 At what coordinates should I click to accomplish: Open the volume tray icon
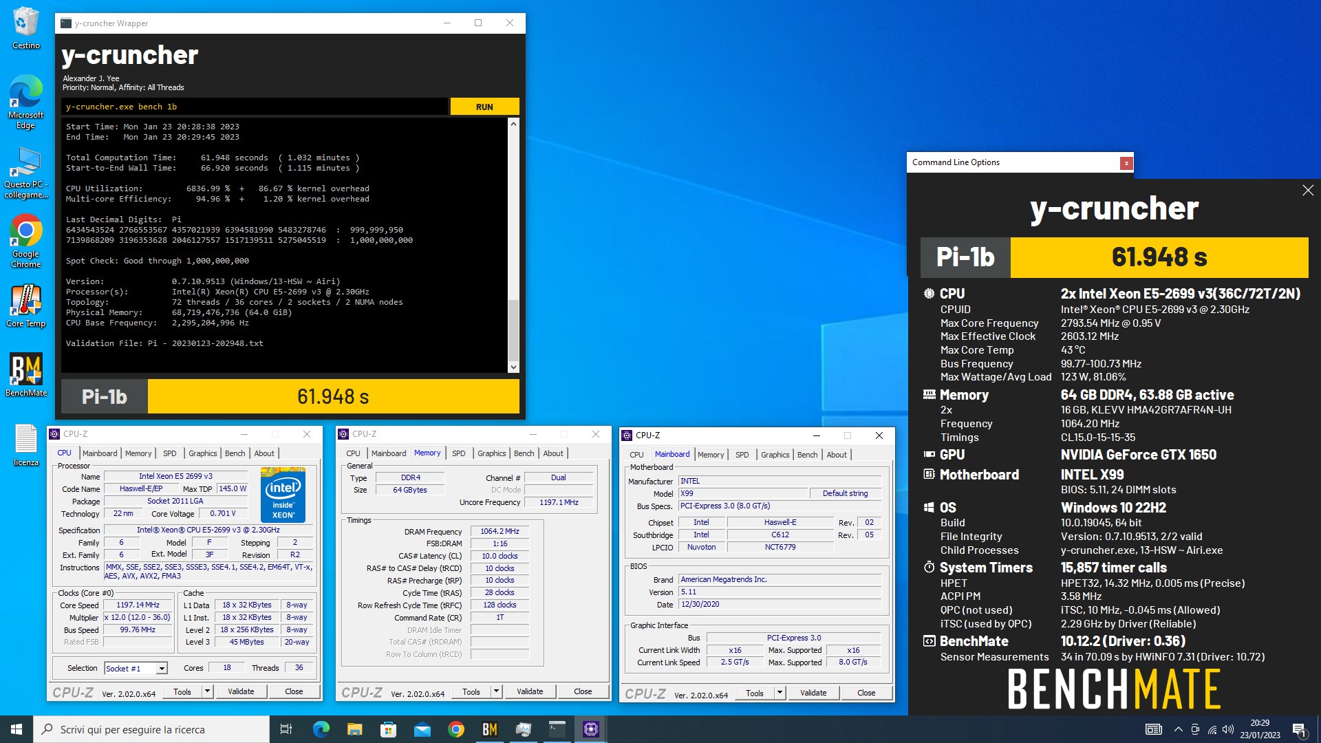pyautogui.click(x=1228, y=729)
